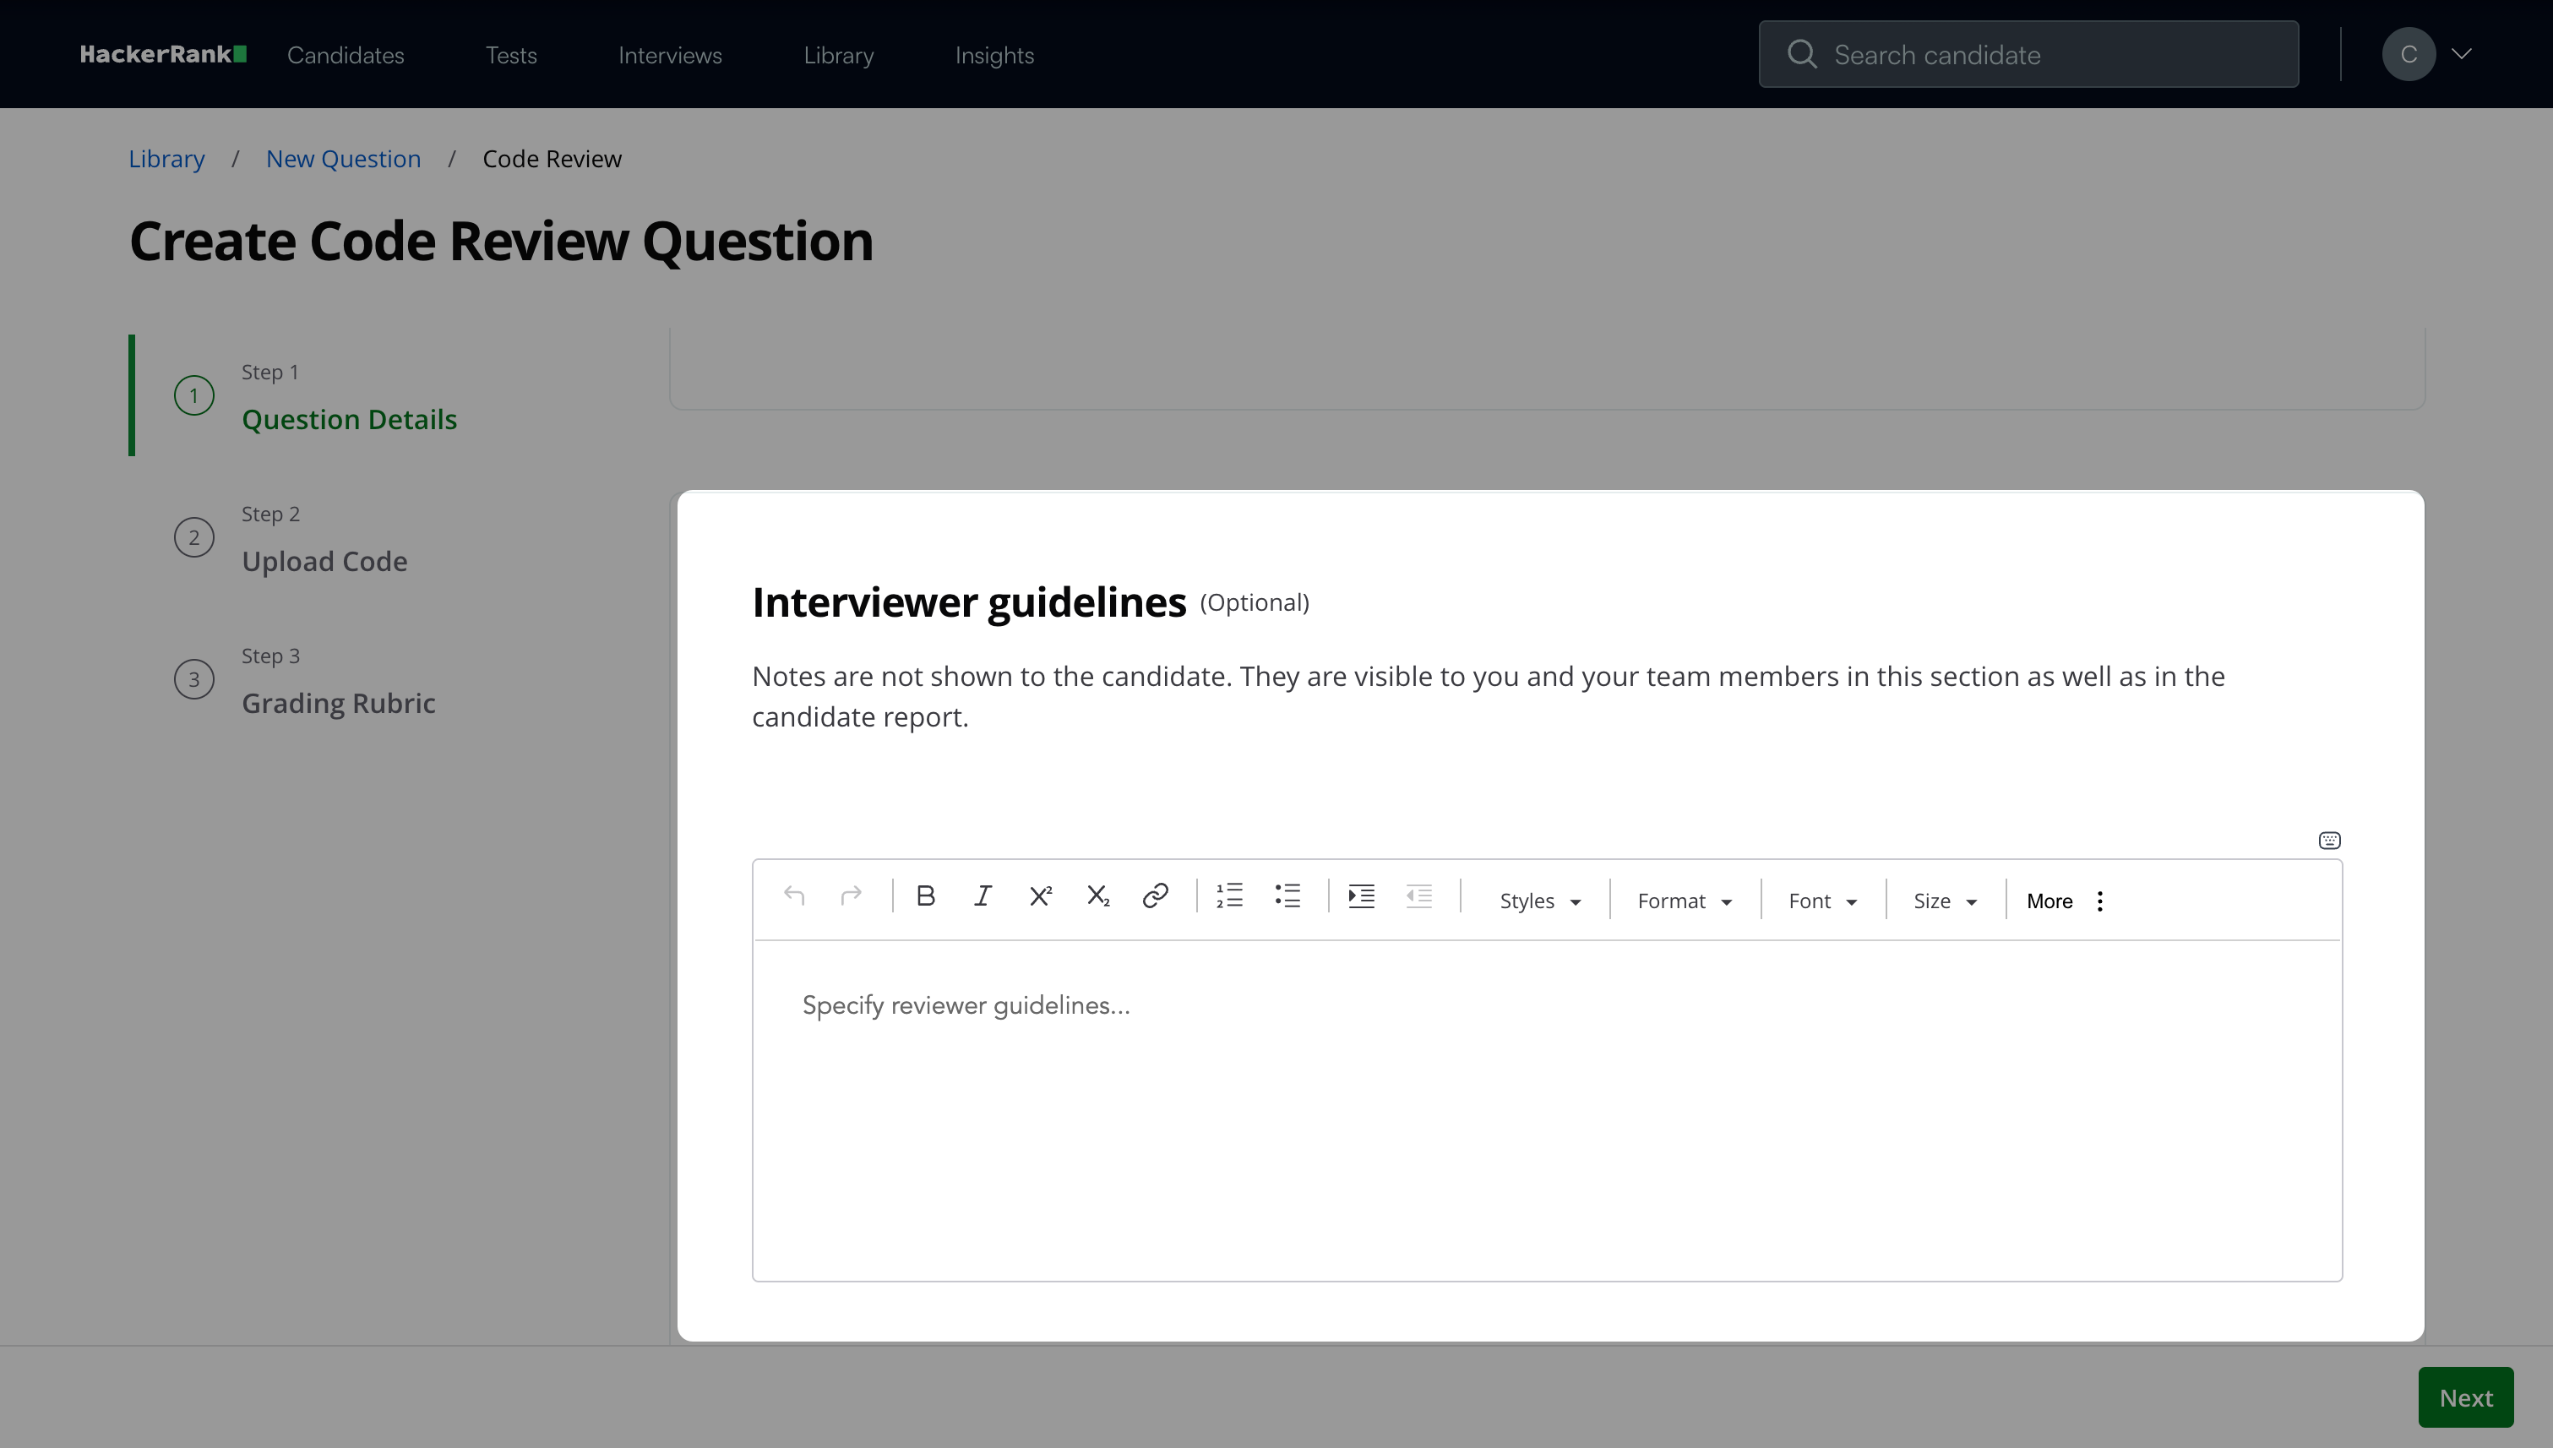Insert a link using link icon
The image size is (2553, 1448).
point(1155,896)
